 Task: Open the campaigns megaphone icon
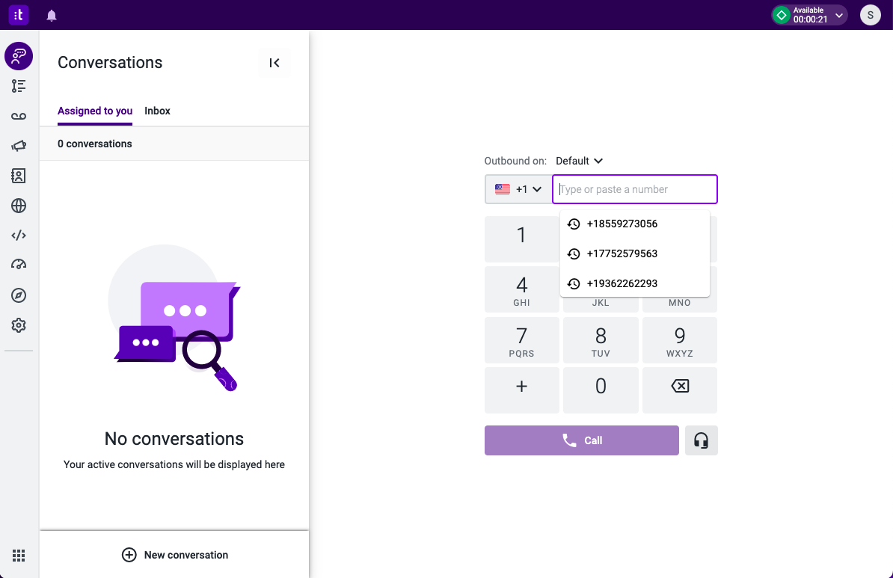(x=19, y=146)
